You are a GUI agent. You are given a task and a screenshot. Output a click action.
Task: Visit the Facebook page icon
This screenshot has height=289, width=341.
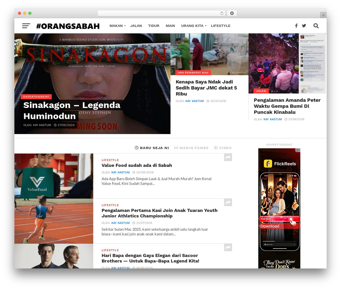[x=296, y=26]
